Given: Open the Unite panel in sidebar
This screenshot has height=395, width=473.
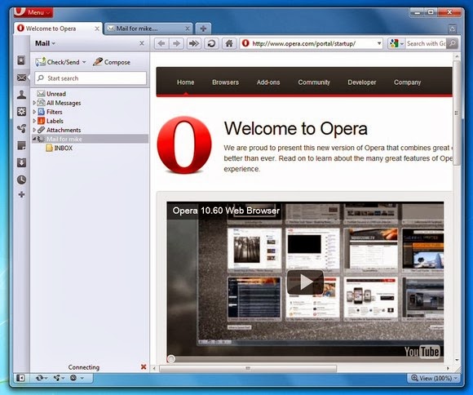Looking at the screenshot, I should (21, 129).
